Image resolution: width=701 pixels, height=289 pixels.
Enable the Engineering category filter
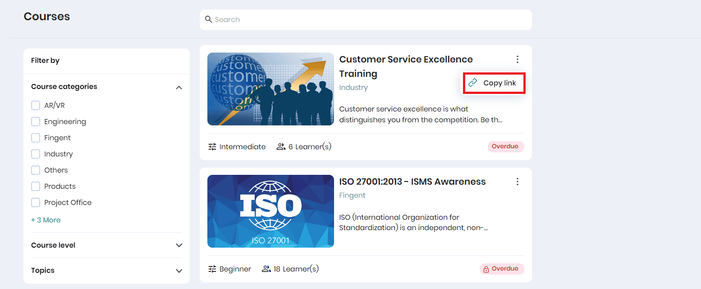(x=36, y=121)
